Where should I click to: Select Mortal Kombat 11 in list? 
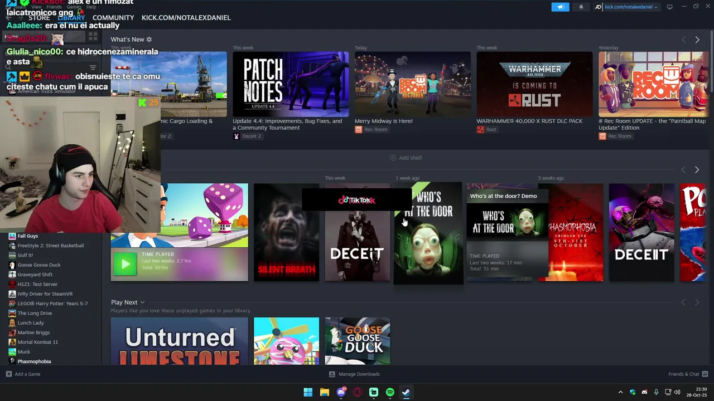point(37,342)
